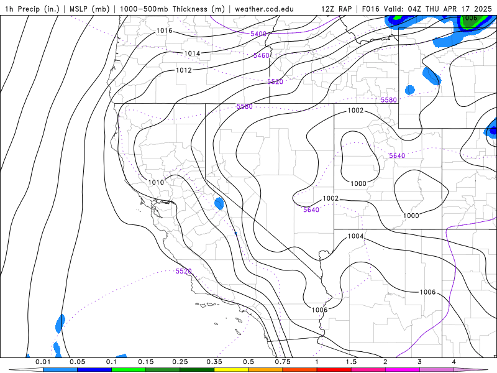Select the light blue 0.01–0.05 legend swatch
Viewport: 497px width, 373px height.
(60, 370)
